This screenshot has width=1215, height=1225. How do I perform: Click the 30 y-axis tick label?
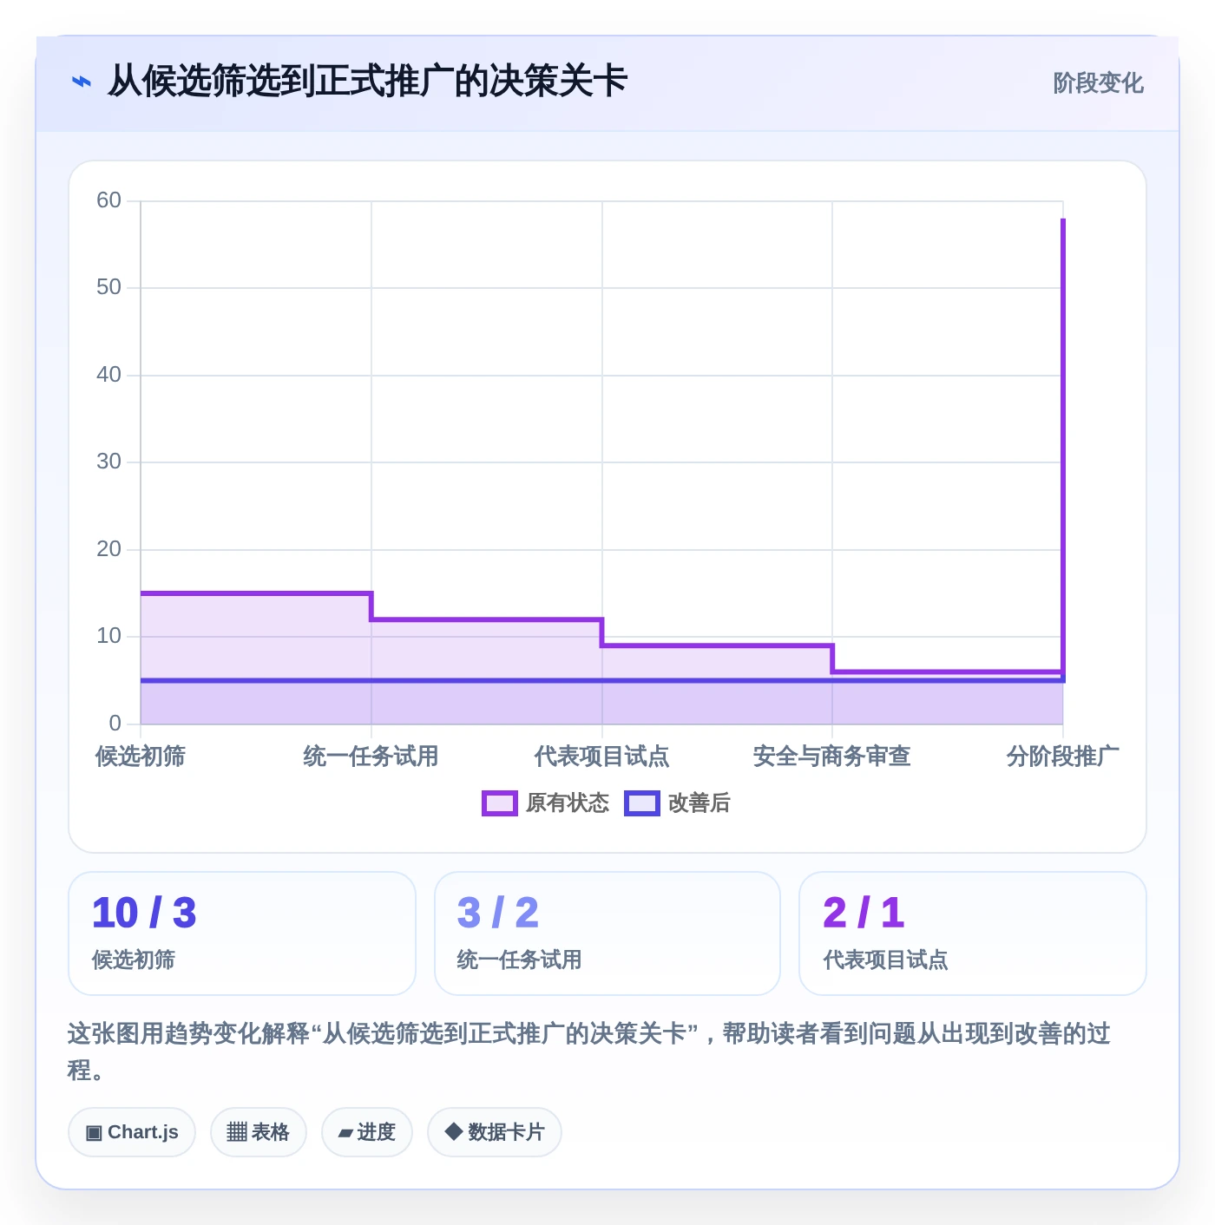click(109, 462)
